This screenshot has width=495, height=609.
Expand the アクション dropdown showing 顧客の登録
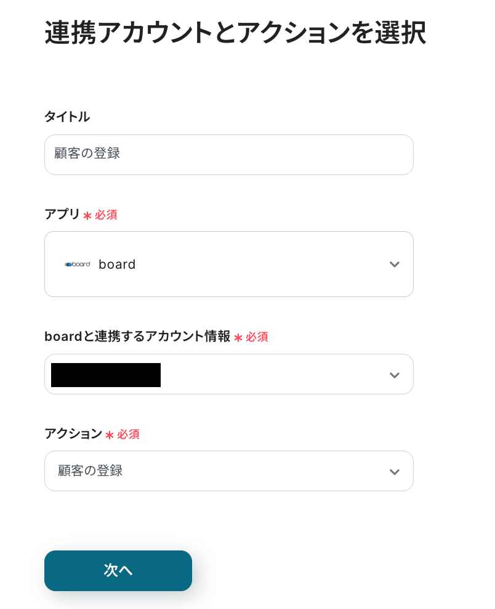click(228, 472)
